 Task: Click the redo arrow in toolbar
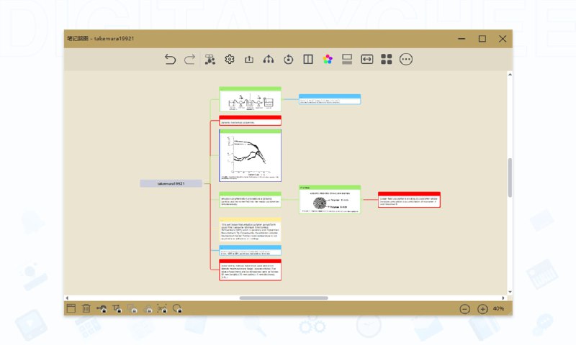189,60
